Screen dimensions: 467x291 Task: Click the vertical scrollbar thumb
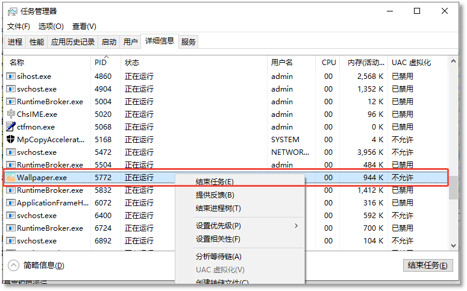click(453, 187)
